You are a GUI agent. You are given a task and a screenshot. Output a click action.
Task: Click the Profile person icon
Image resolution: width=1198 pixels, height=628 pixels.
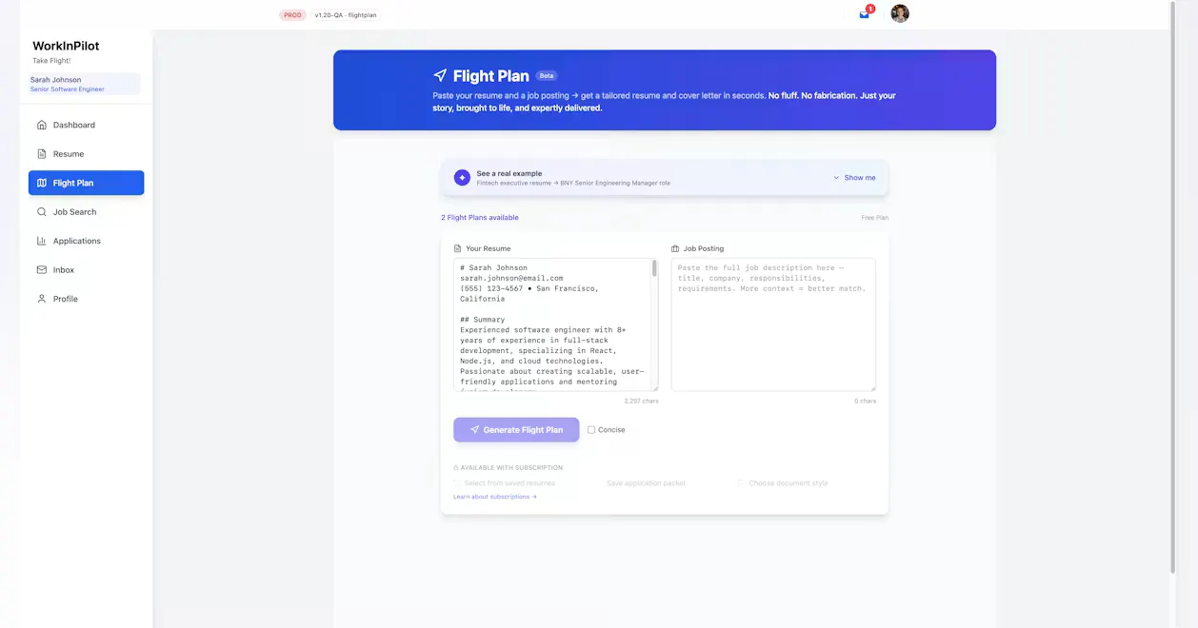(42, 299)
